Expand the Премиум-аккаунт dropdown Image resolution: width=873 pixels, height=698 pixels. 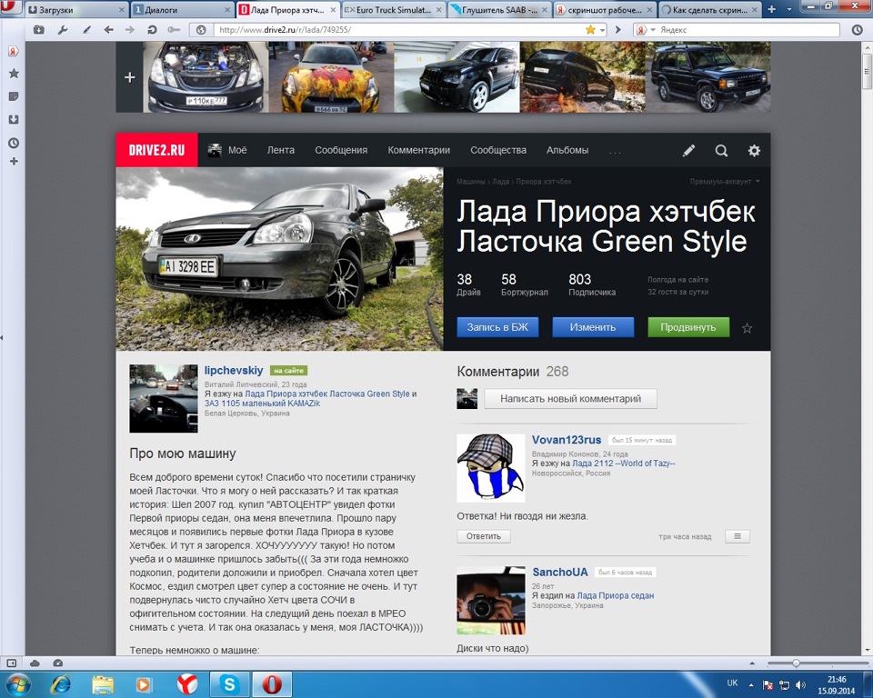(x=725, y=182)
